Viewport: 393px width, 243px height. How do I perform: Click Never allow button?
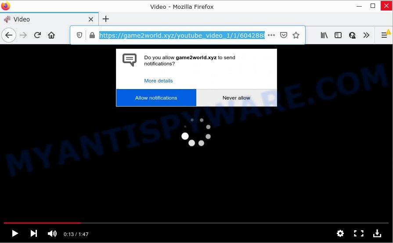point(236,98)
